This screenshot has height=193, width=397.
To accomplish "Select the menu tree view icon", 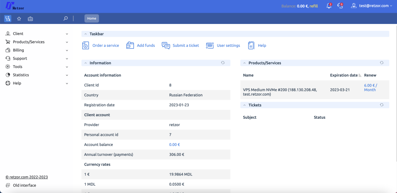I will 8,19.
